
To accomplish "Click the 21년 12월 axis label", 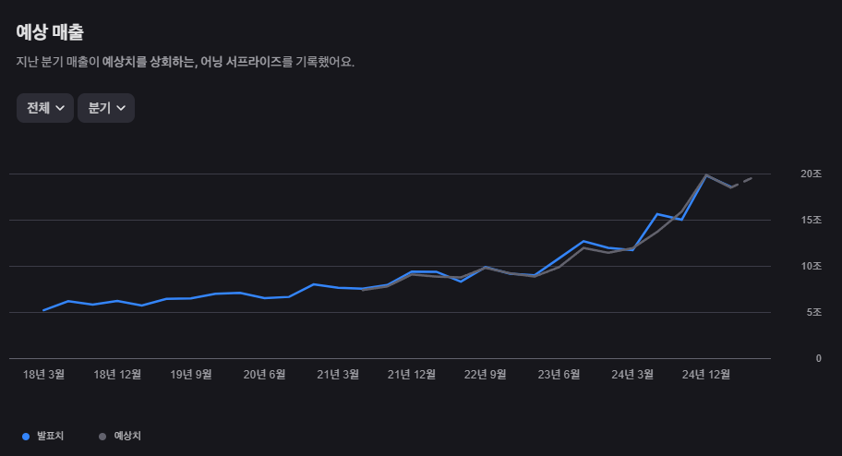I will click(x=412, y=375).
